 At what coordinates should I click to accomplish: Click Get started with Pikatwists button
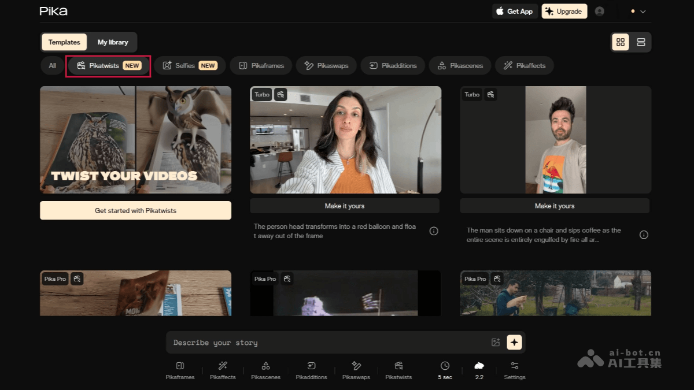coord(135,211)
